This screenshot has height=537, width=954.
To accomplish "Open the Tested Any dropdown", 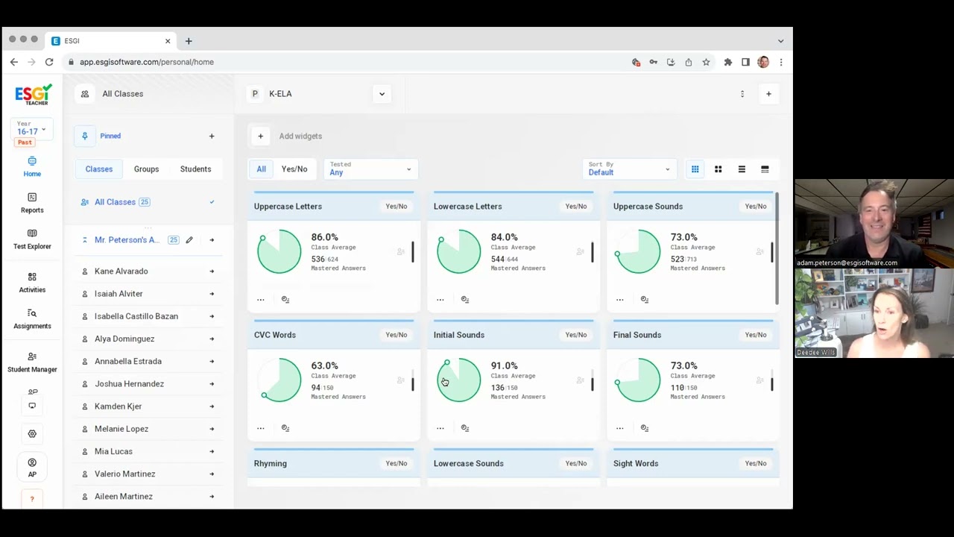I will [x=370, y=169].
